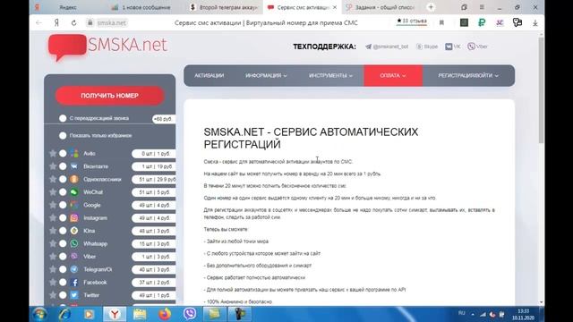The width and height of the screenshot is (573, 322).
Task: Toggle call forwarding option radio
Action: pos(63,118)
